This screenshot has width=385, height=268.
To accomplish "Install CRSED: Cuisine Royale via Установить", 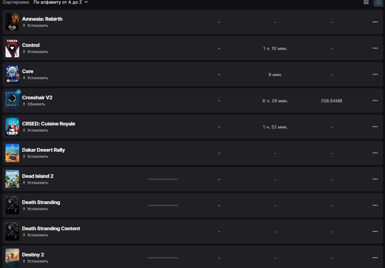I will point(37,130).
